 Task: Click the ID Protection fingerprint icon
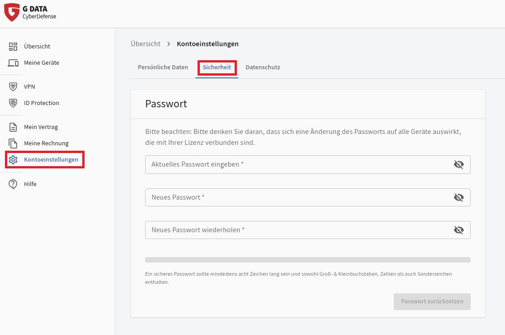[x=13, y=103]
